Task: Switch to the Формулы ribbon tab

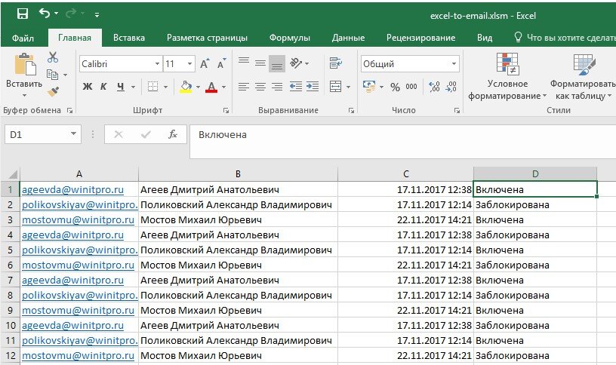Action: point(290,38)
